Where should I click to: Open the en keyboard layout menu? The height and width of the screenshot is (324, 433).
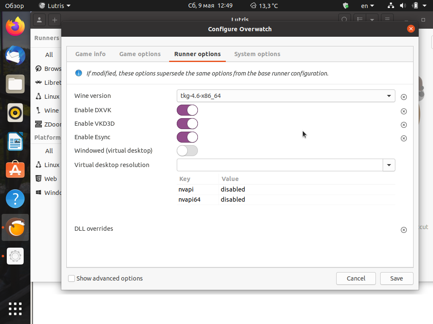pyautogui.click(x=367, y=5)
